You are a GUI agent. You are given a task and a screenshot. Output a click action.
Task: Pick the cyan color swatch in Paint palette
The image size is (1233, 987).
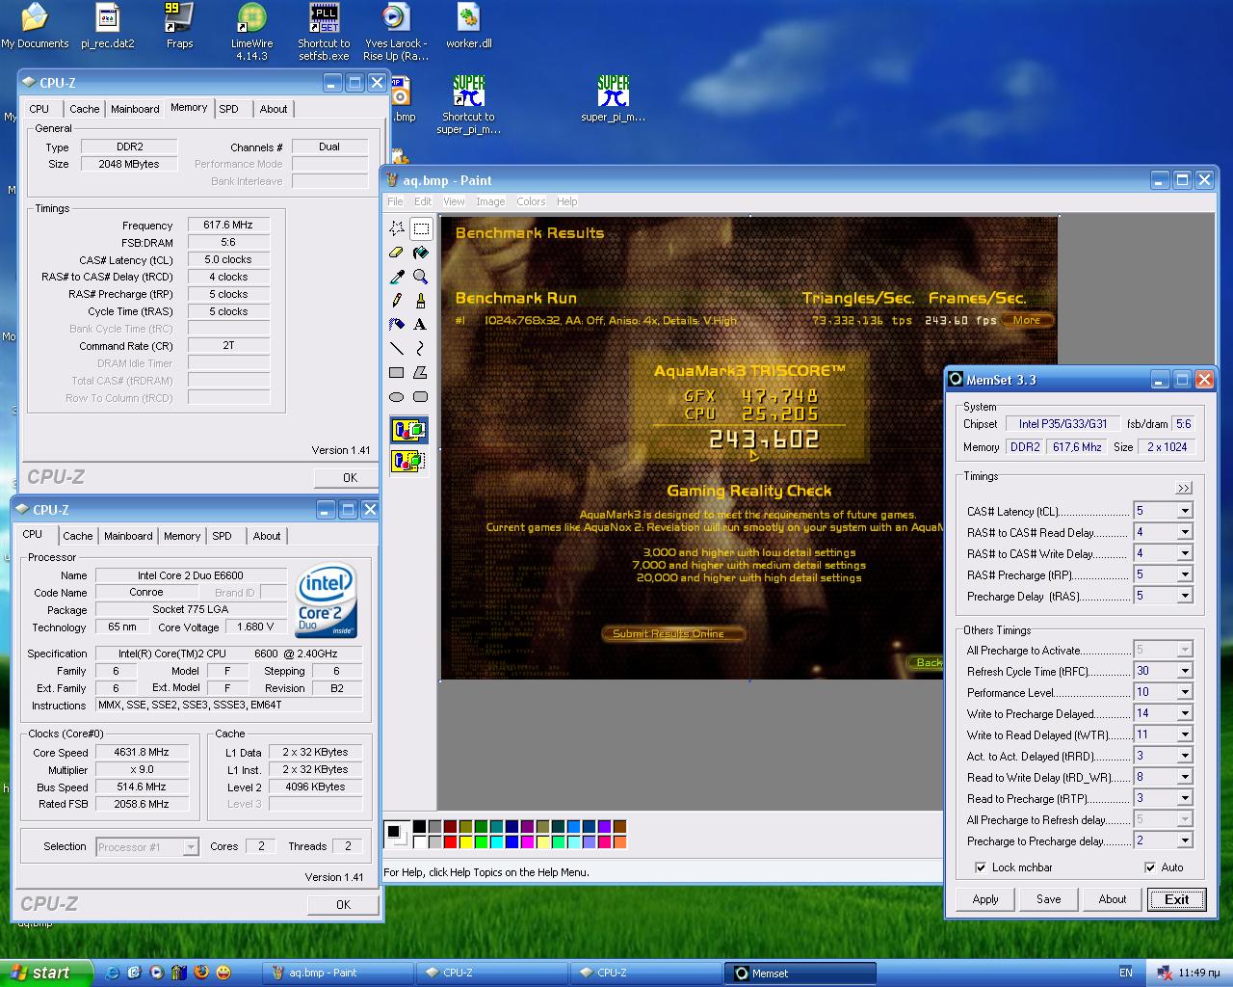click(x=496, y=841)
